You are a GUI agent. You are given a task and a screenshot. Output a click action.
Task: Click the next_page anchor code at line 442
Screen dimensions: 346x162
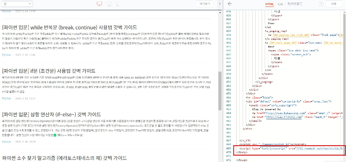304,42
